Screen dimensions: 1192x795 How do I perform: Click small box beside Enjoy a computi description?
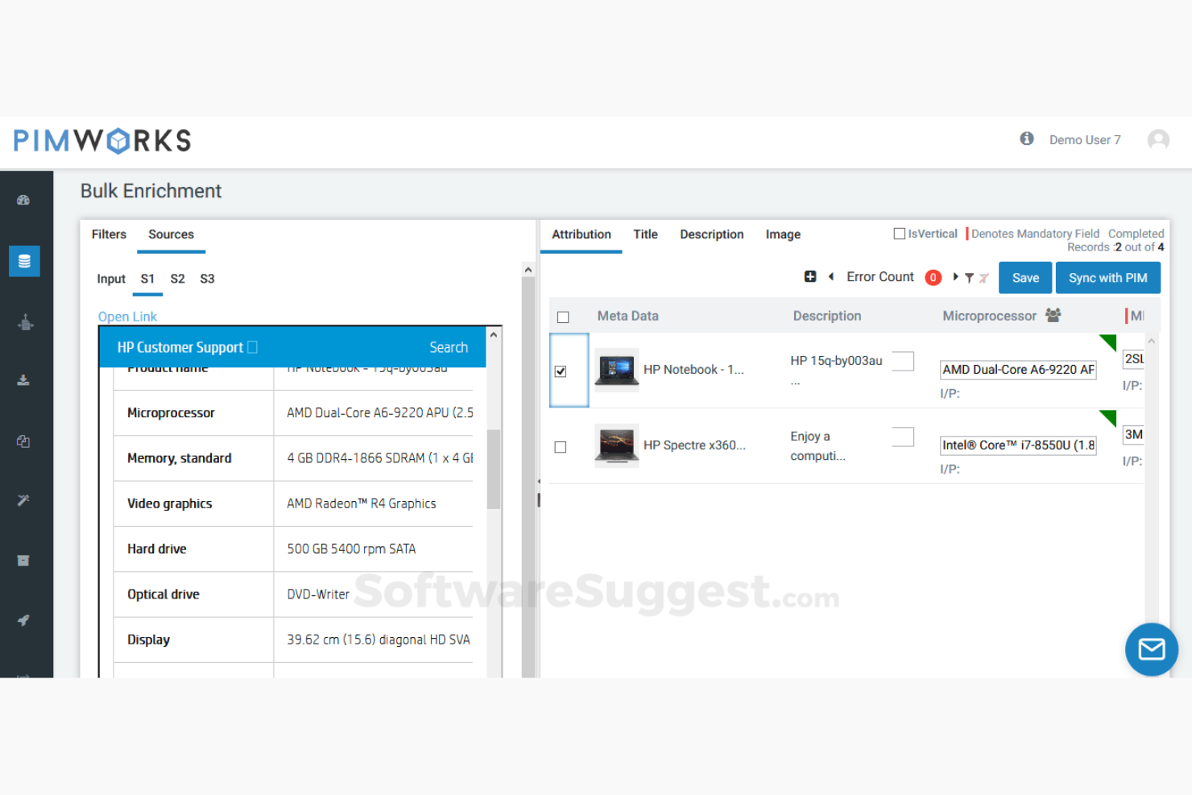click(903, 437)
